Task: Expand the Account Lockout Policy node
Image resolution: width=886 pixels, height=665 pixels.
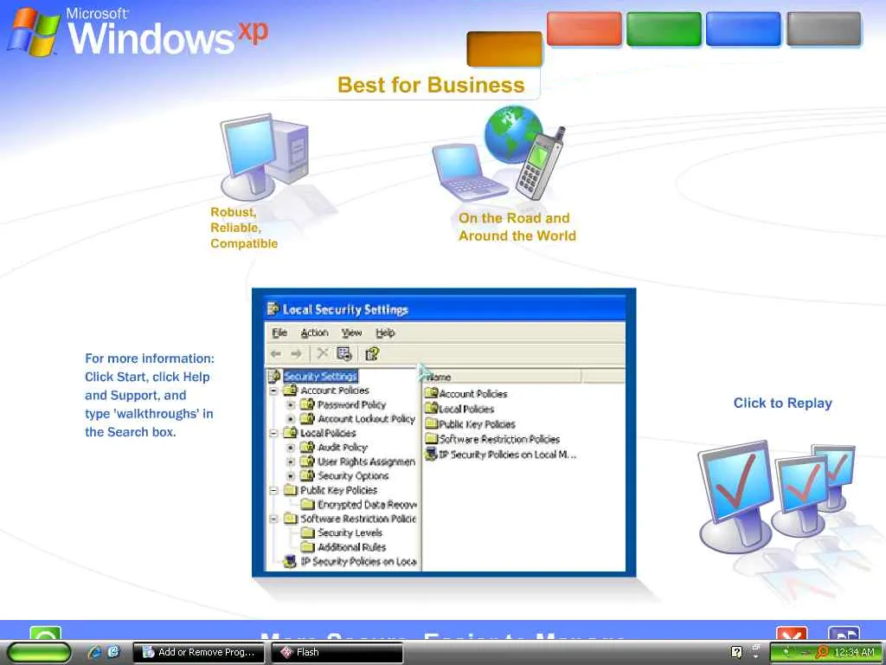Action: 291,419
